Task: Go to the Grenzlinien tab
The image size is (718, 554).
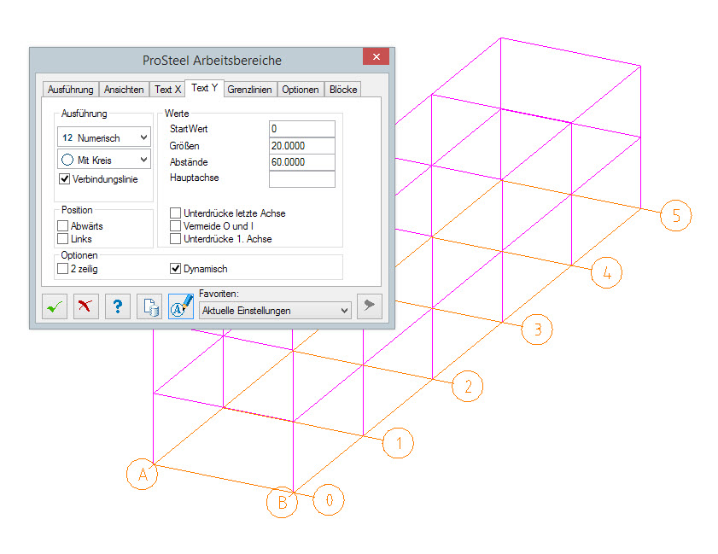Action: 249,90
